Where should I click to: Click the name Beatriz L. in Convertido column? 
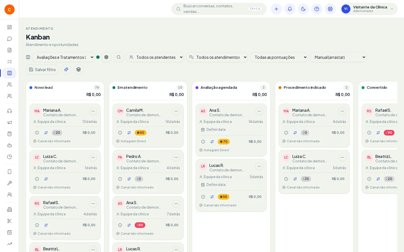384,157
